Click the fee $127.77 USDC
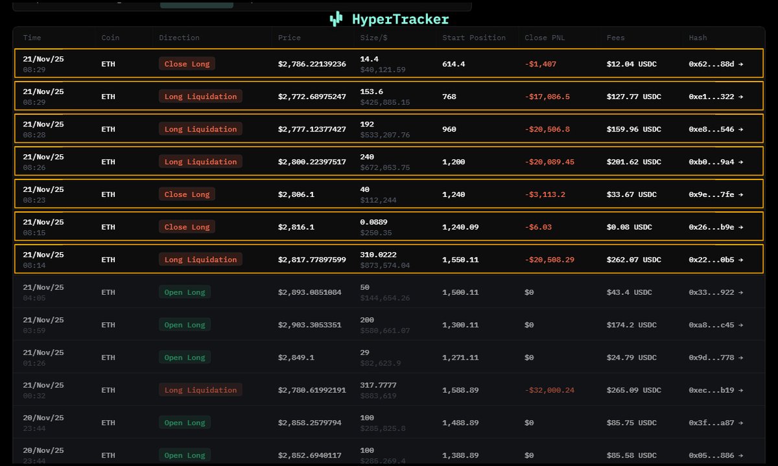778x466 pixels. pyautogui.click(x=634, y=97)
